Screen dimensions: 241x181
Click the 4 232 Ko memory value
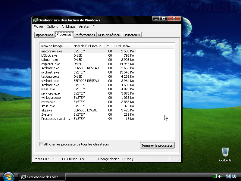pos(127,76)
